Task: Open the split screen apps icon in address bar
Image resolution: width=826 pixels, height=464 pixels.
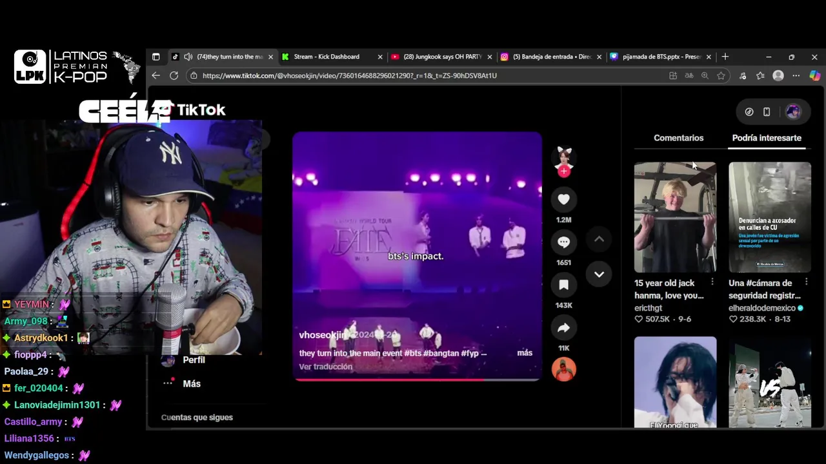Action: pos(673,75)
